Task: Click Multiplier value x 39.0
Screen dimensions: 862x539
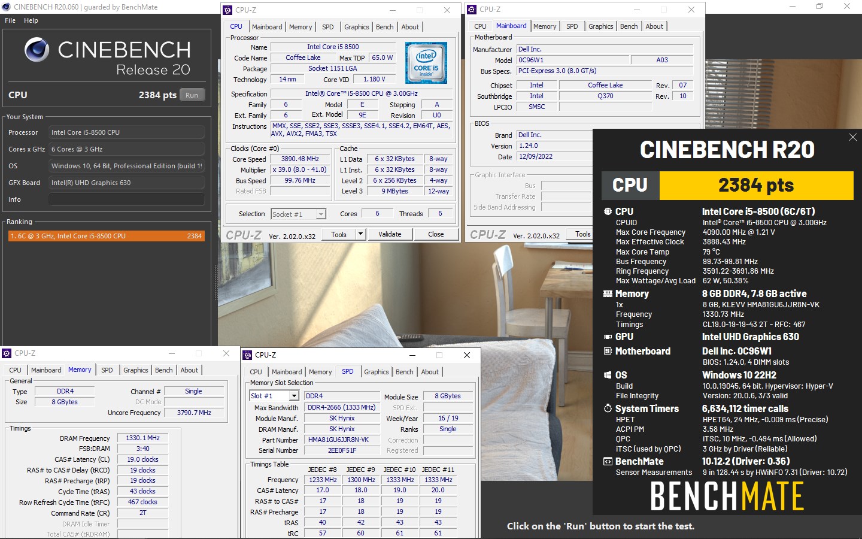Action: (300, 170)
